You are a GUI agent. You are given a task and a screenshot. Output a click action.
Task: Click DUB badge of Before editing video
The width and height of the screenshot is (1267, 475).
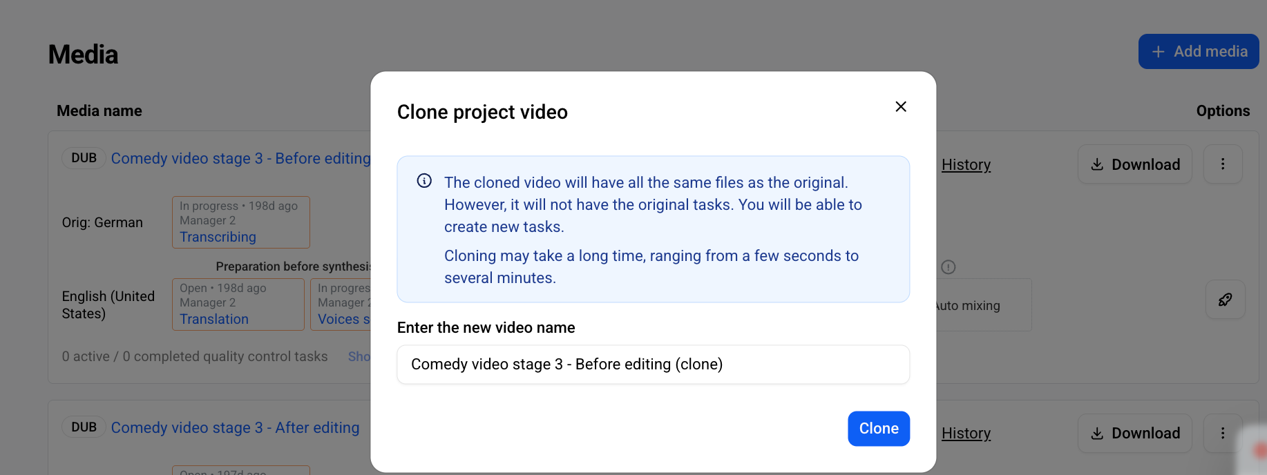[x=84, y=158]
